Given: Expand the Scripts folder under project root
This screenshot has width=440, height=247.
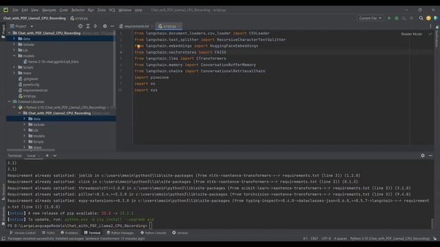Looking at the screenshot, I should point(14,67).
